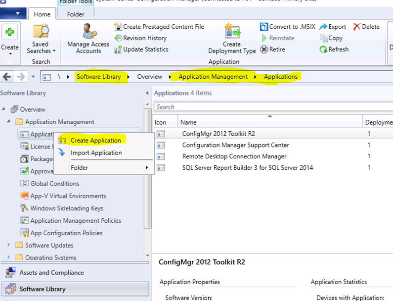Click Overview in the breadcrumb
This screenshot has height=301, width=393.
(150, 77)
